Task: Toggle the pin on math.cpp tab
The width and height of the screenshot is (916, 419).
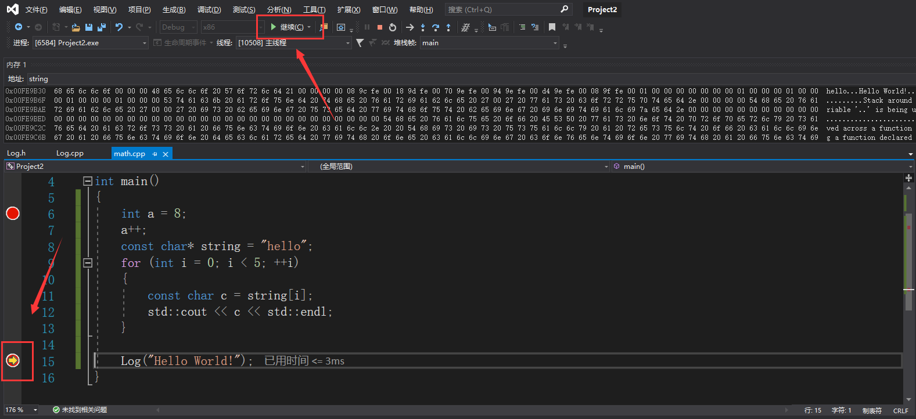Action: coord(155,154)
